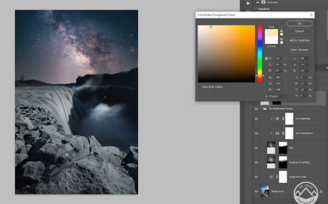The height and width of the screenshot is (204, 328).
Task: Click the G green value field
Action: [278, 84]
